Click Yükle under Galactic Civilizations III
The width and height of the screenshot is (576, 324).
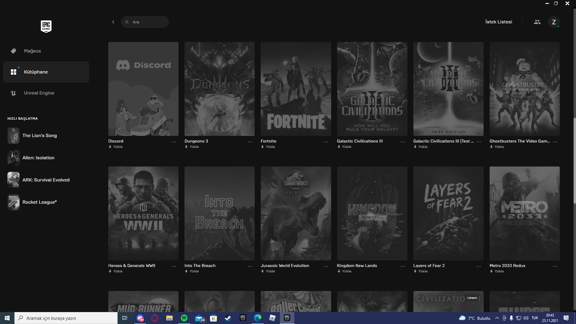pyautogui.click(x=344, y=147)
